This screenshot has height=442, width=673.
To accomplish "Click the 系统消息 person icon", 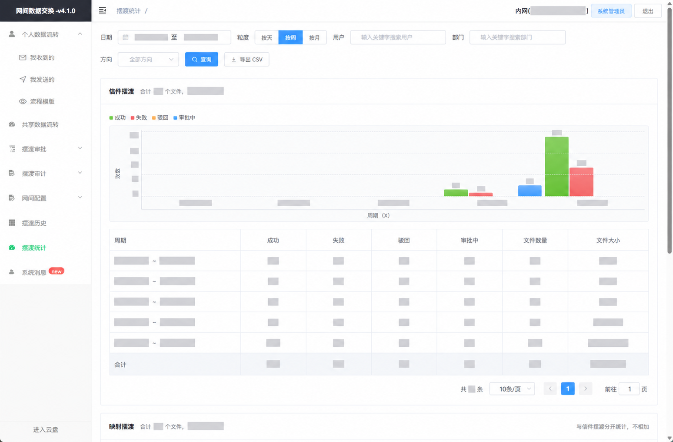I will click(x=12, y=272).
